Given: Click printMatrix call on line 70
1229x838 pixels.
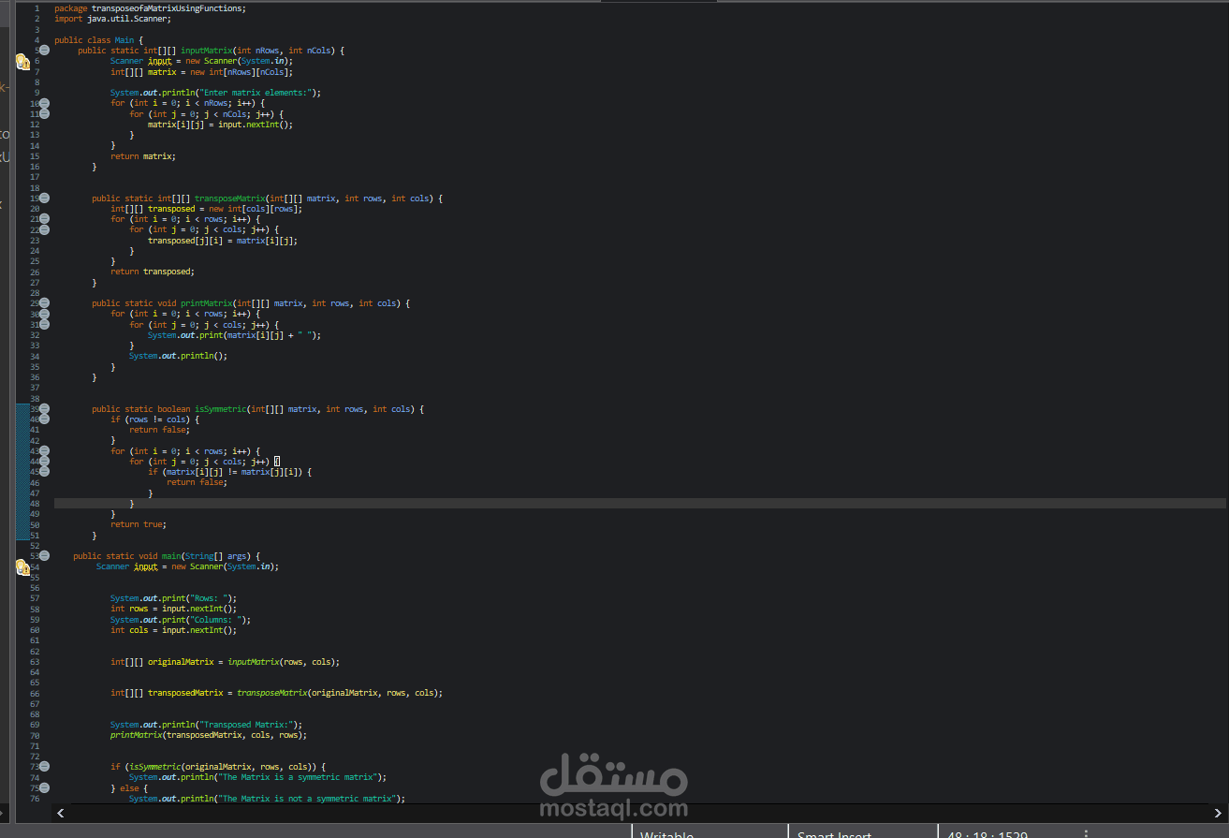Looking at the screenshot, I should click(x=209, y=735).
